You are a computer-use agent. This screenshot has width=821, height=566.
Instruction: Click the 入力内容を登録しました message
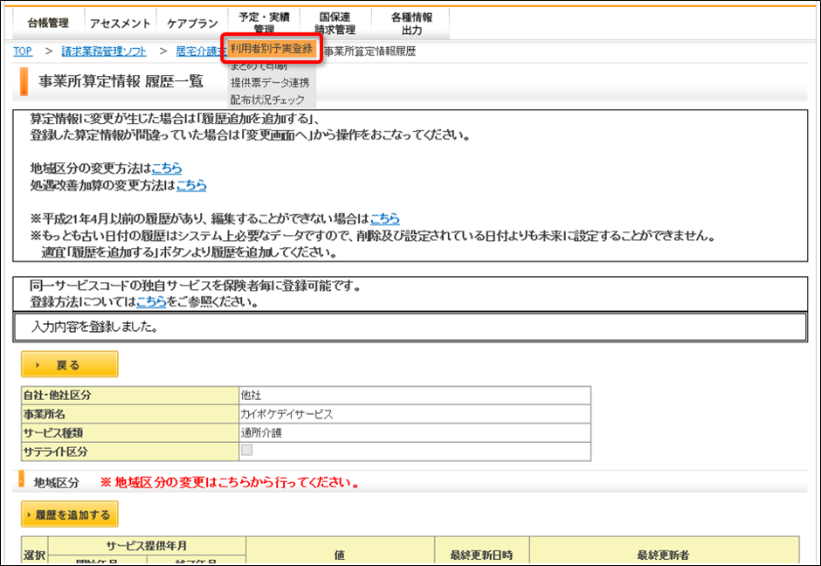click(x=95, y=328)
